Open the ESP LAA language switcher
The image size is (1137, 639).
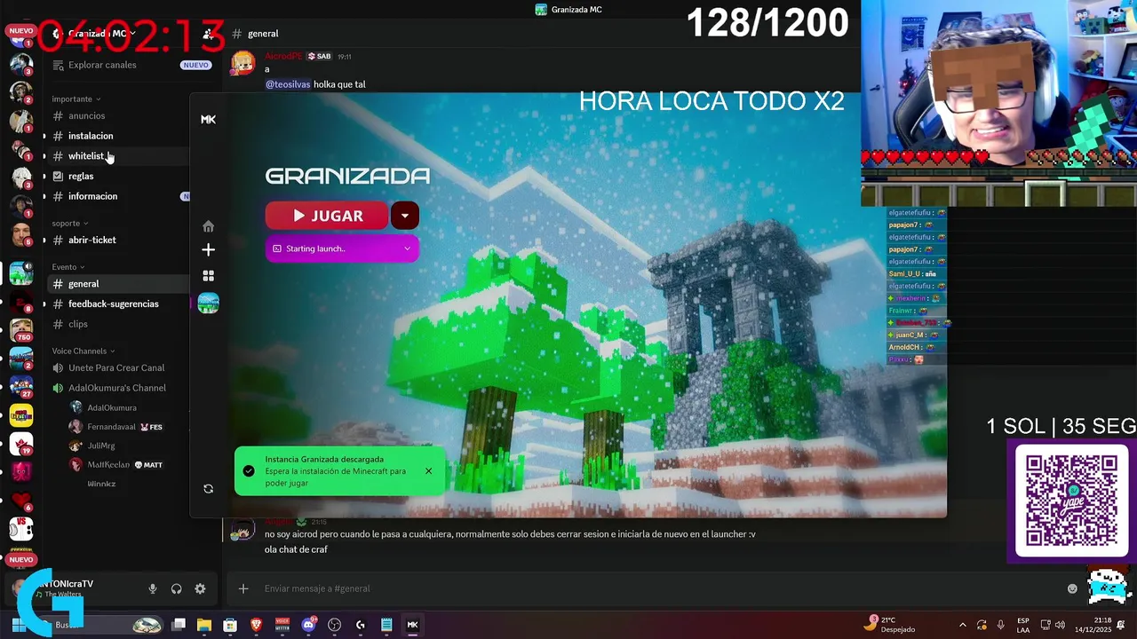pyautogui.click(x=1023, y=625)
